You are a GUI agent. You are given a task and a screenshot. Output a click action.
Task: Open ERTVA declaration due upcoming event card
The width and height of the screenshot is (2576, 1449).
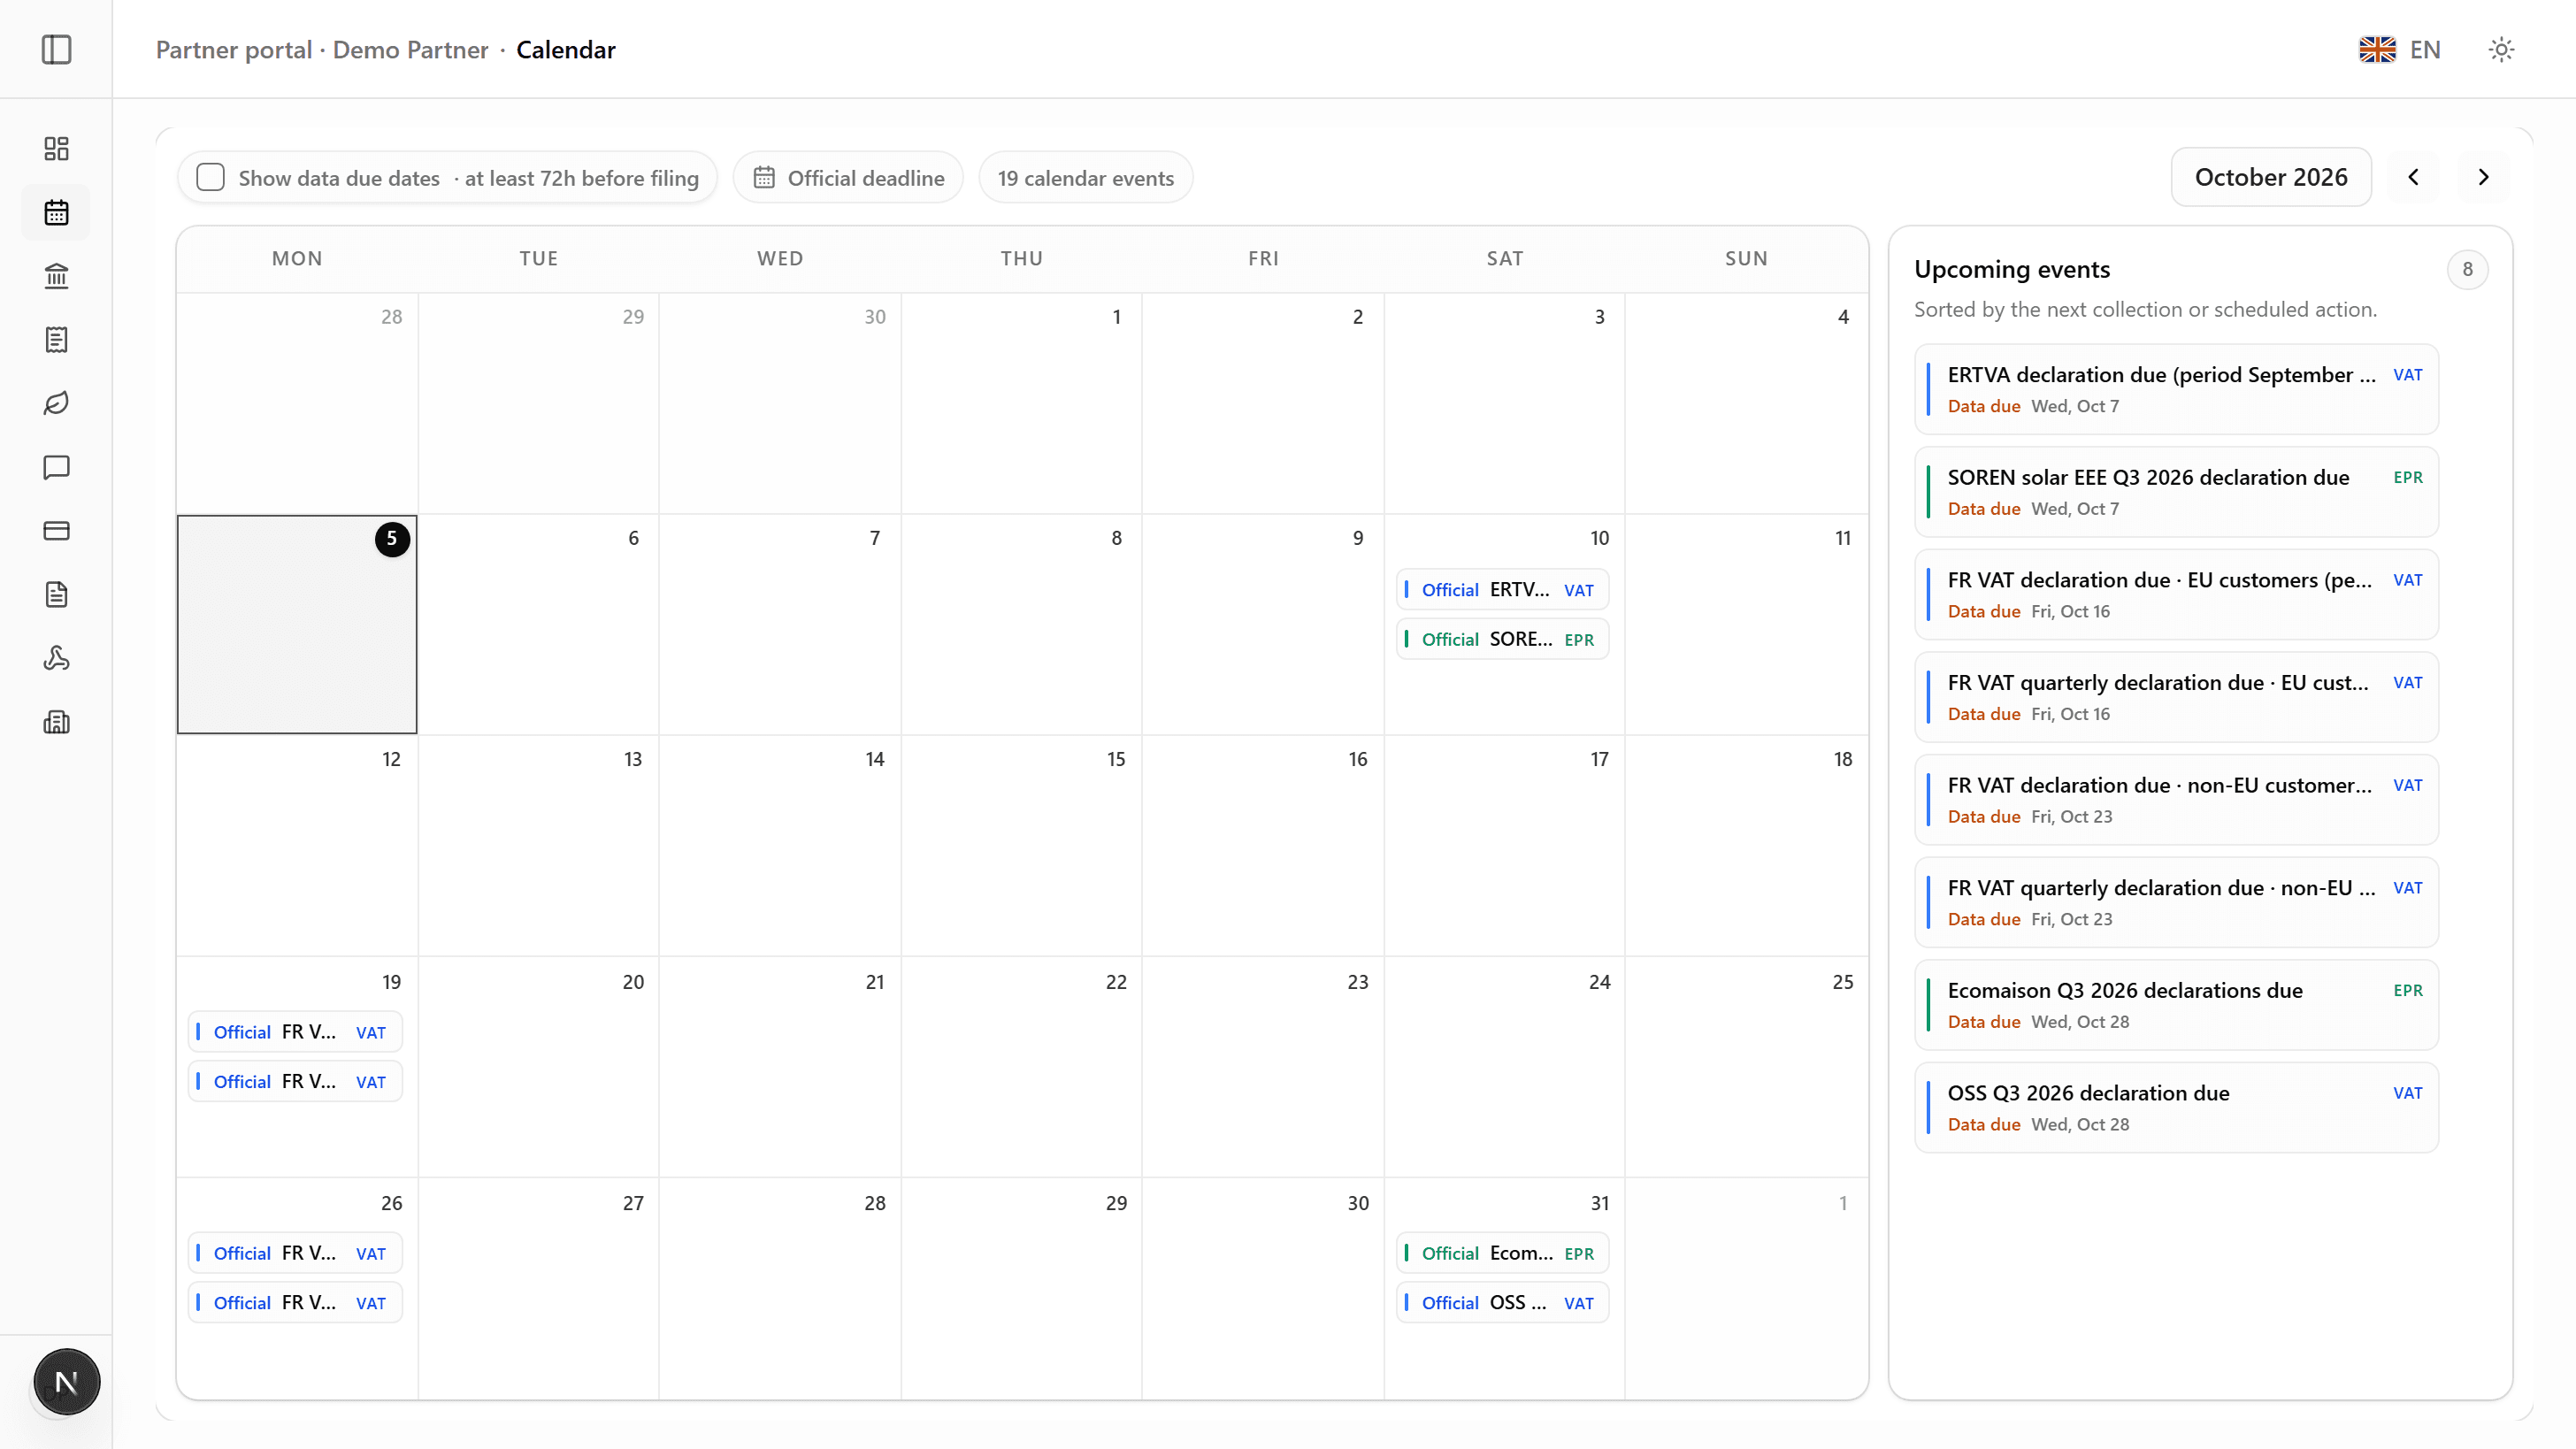coord(2176,389)
